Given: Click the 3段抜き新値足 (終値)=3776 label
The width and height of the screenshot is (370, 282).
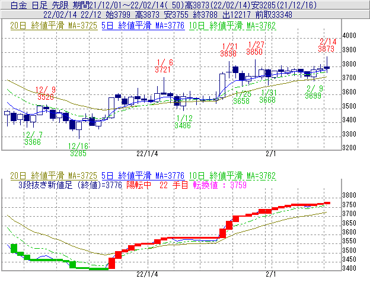Looking at the screenshot, I should click(x=71, y=185).
